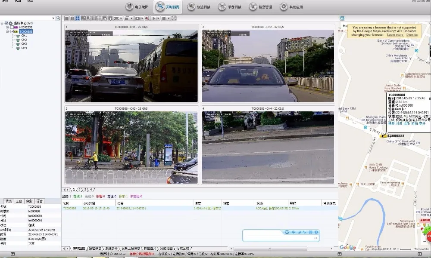The image size is (431, 258).
Task: Click the 中 language icon in IME bar
Action: pyautogui.click(x=294, y=232)
